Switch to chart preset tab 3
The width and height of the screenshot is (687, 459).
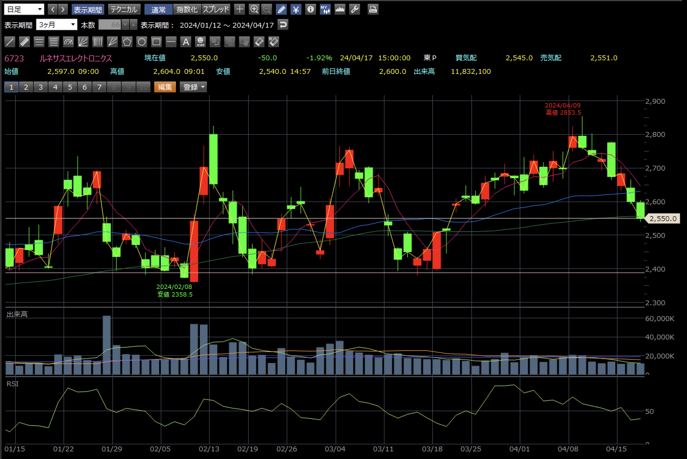point(41,87)
